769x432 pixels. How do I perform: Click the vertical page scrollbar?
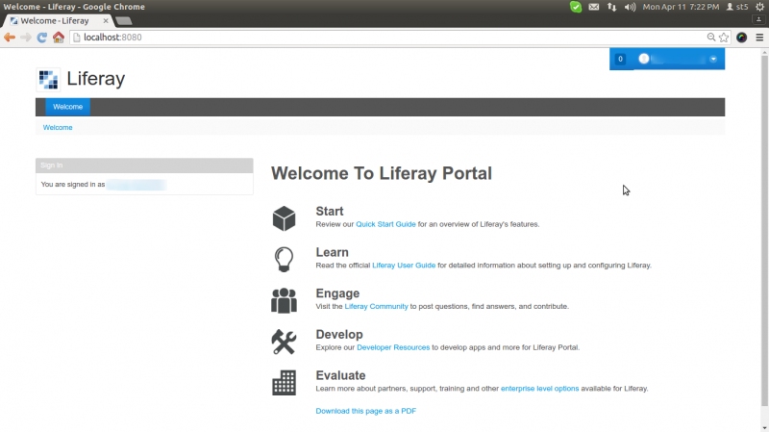click(764, 231)
